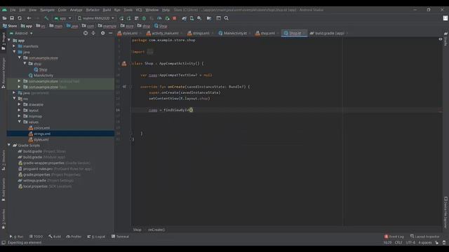Click the Project Structure icon in toolbar
449x252 pixels.
point(209,18)
